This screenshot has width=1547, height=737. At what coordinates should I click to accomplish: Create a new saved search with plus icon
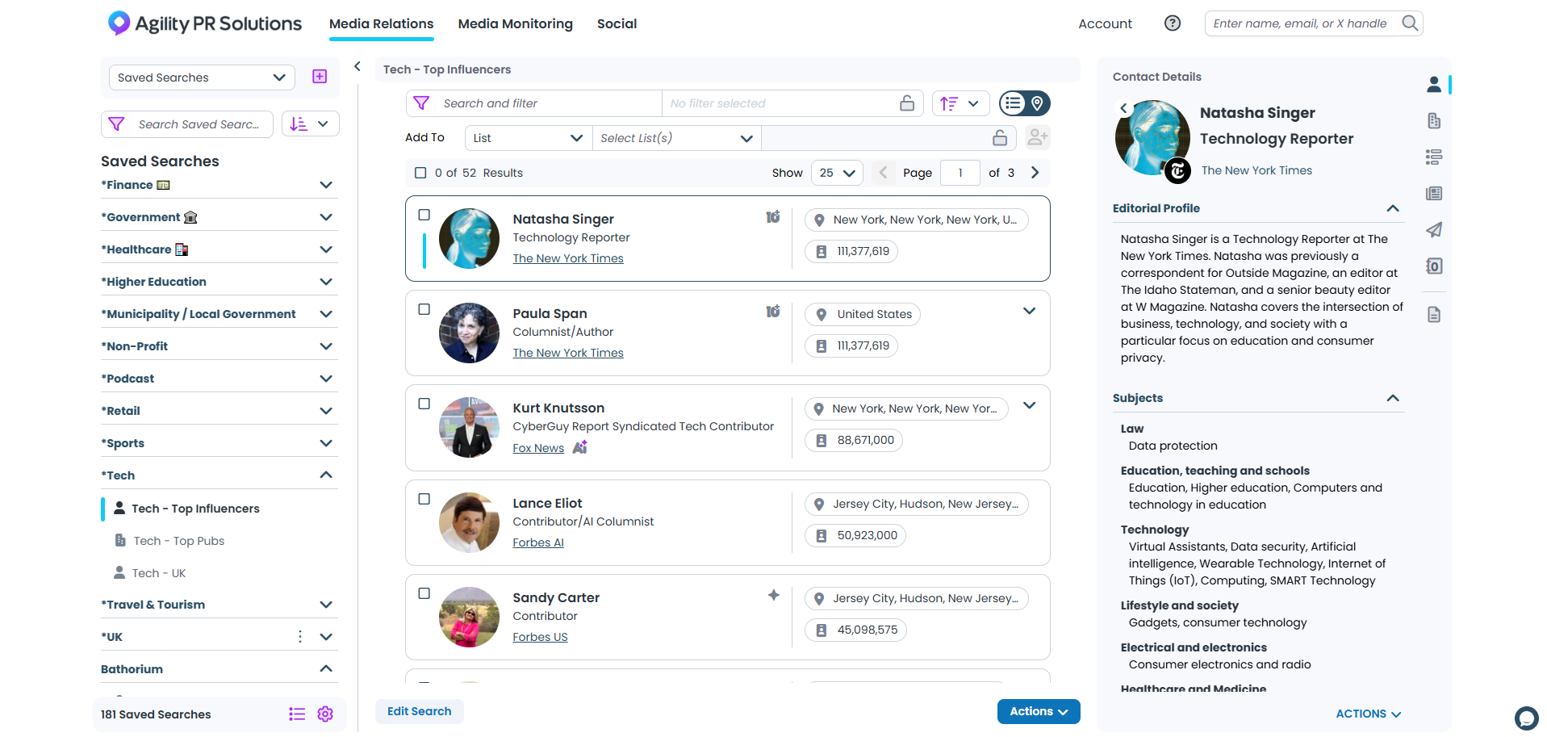320,77
